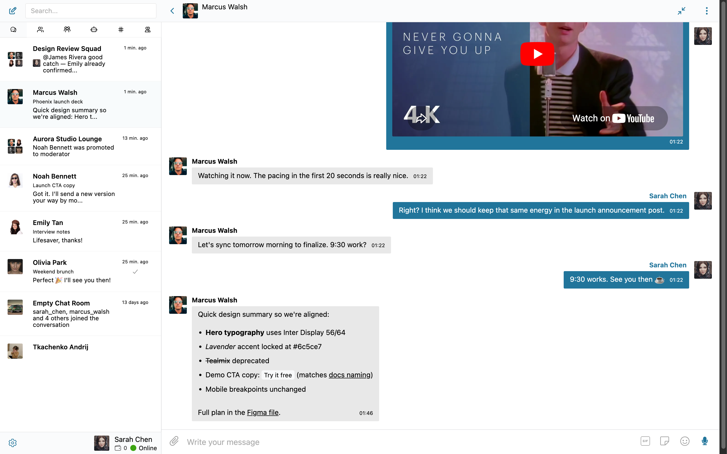This screenshot has width=727, height=454.
Task: Click Olivia Park's read checkmark icon
Action: coord(135,271)
